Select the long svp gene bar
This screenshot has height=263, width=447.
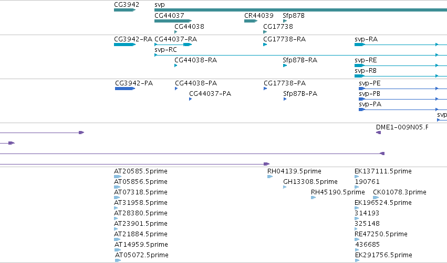click(301, 10)
